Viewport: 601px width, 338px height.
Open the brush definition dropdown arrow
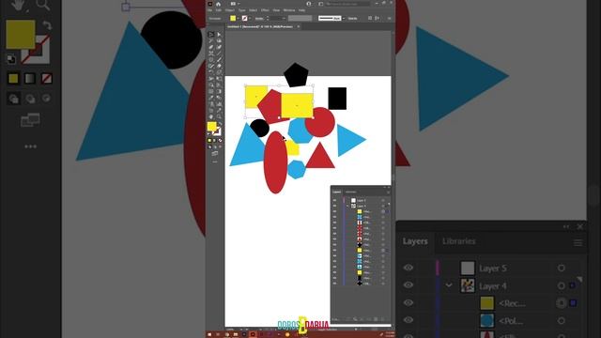click(344, 19)
